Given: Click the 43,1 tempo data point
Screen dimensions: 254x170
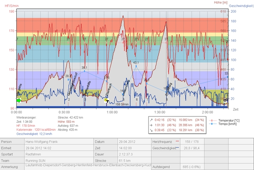Looking at the screenshot, I should point(136,63).
